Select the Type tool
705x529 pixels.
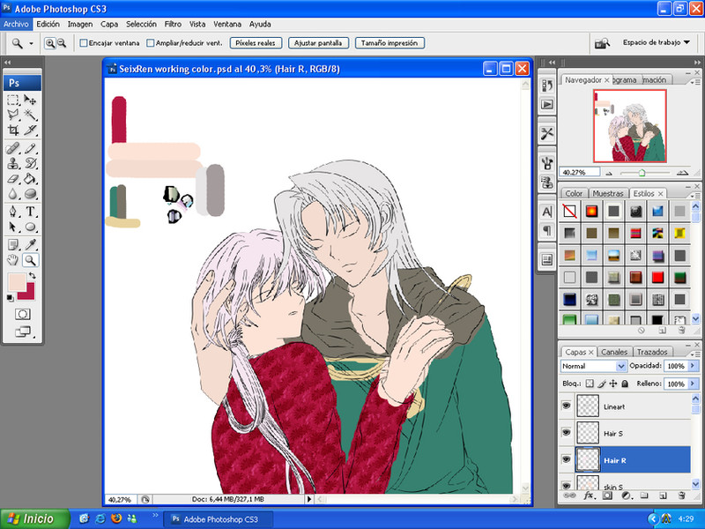click(x=30, y=212)
